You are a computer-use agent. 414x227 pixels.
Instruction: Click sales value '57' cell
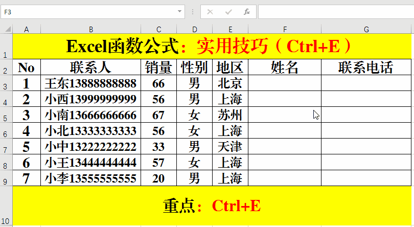coord(158,162)
